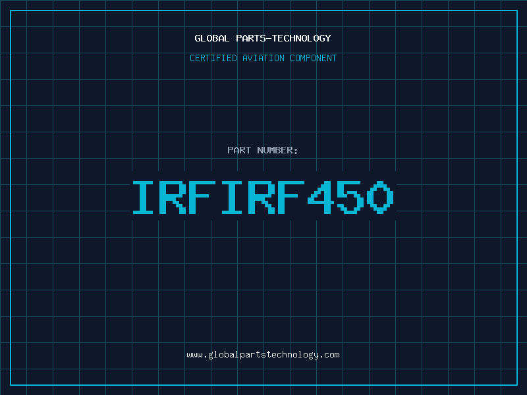Screen dimensions: 527x395
Task: Select the IRFIRF450 part number text
Action: click(x=263, y=197)
